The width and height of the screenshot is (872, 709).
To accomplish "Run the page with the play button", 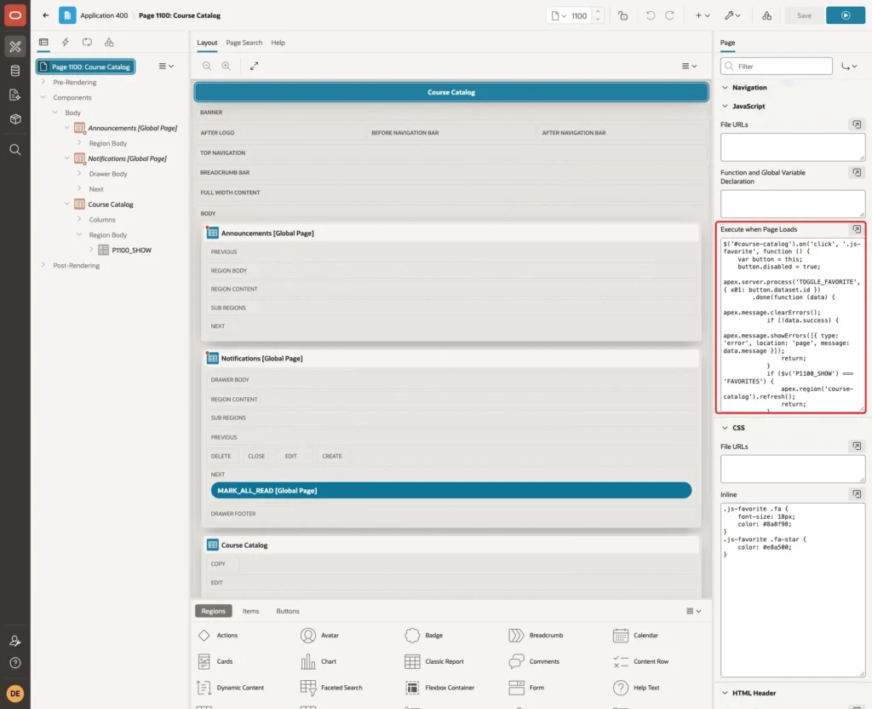I will click(x=846, y=15).
